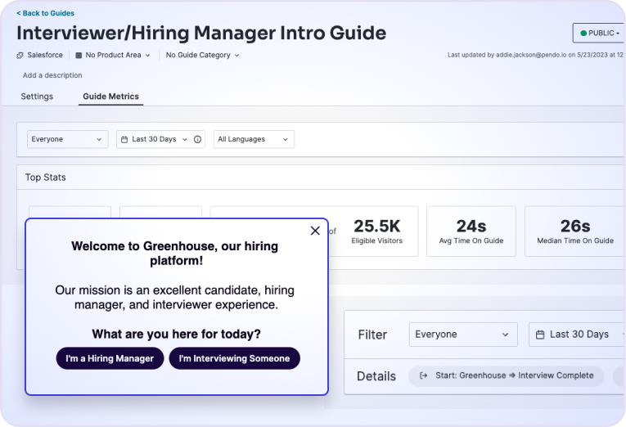Open the Filter Everyone dropdown
Viewport: 626px width, 427px height.
(463, 335)
